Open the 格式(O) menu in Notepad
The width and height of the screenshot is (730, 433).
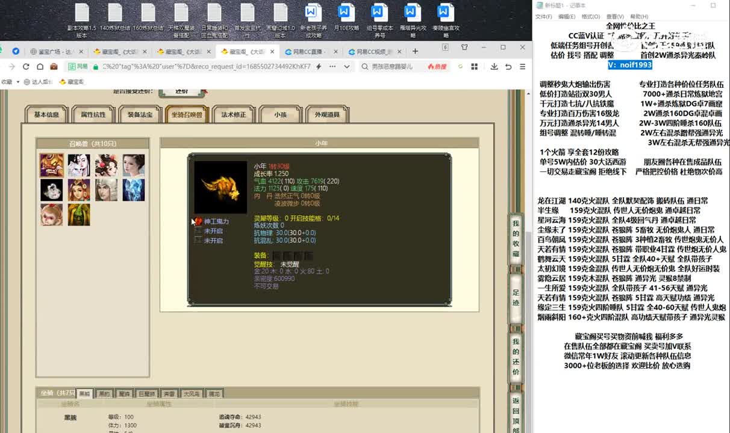(x=590, y=17)
